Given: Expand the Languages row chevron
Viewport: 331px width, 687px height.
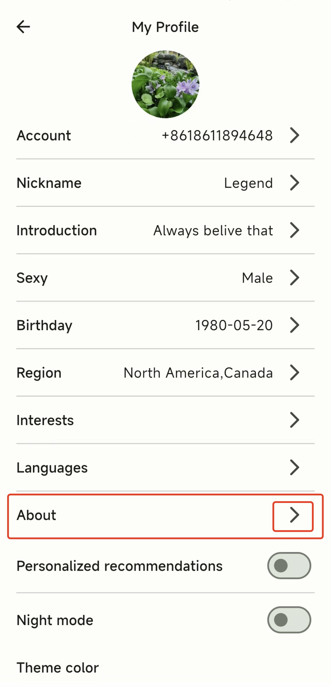Looking at the screenshot, I should tap(294, 468).
